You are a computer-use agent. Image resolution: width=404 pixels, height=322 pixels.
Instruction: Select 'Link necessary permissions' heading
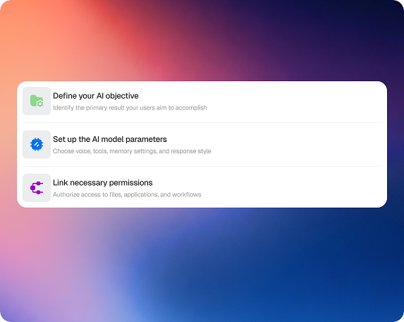click(102, 183)
